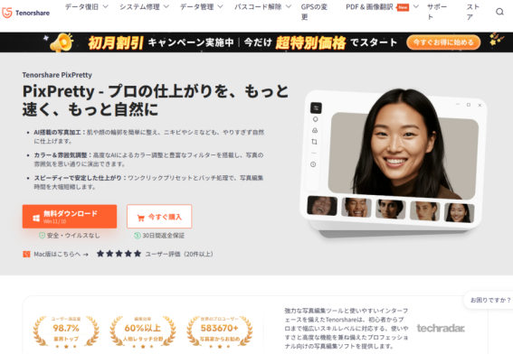Expand the データ管理 menu
The width and height of the screenshot is (513, 354).
[202, 6]
